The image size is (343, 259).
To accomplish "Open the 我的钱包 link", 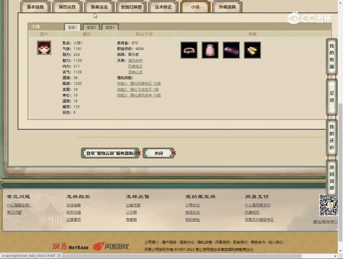I will pos(192,219).
